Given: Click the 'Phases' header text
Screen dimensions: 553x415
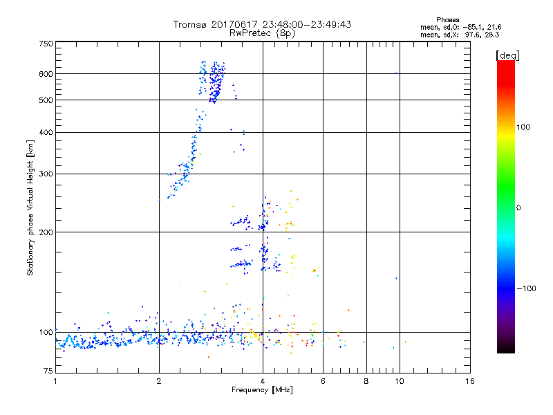Looking at the screenshot, I should (x=447, y=20).
